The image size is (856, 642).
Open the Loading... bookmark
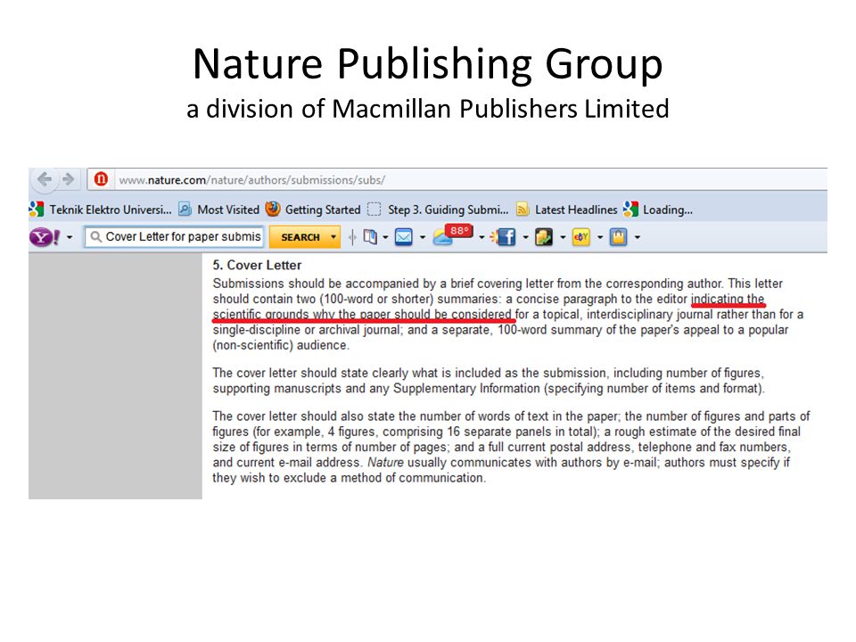(x=658, y=210)
